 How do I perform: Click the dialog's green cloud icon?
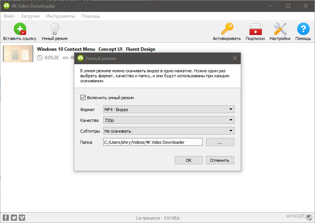click(80, 58)
